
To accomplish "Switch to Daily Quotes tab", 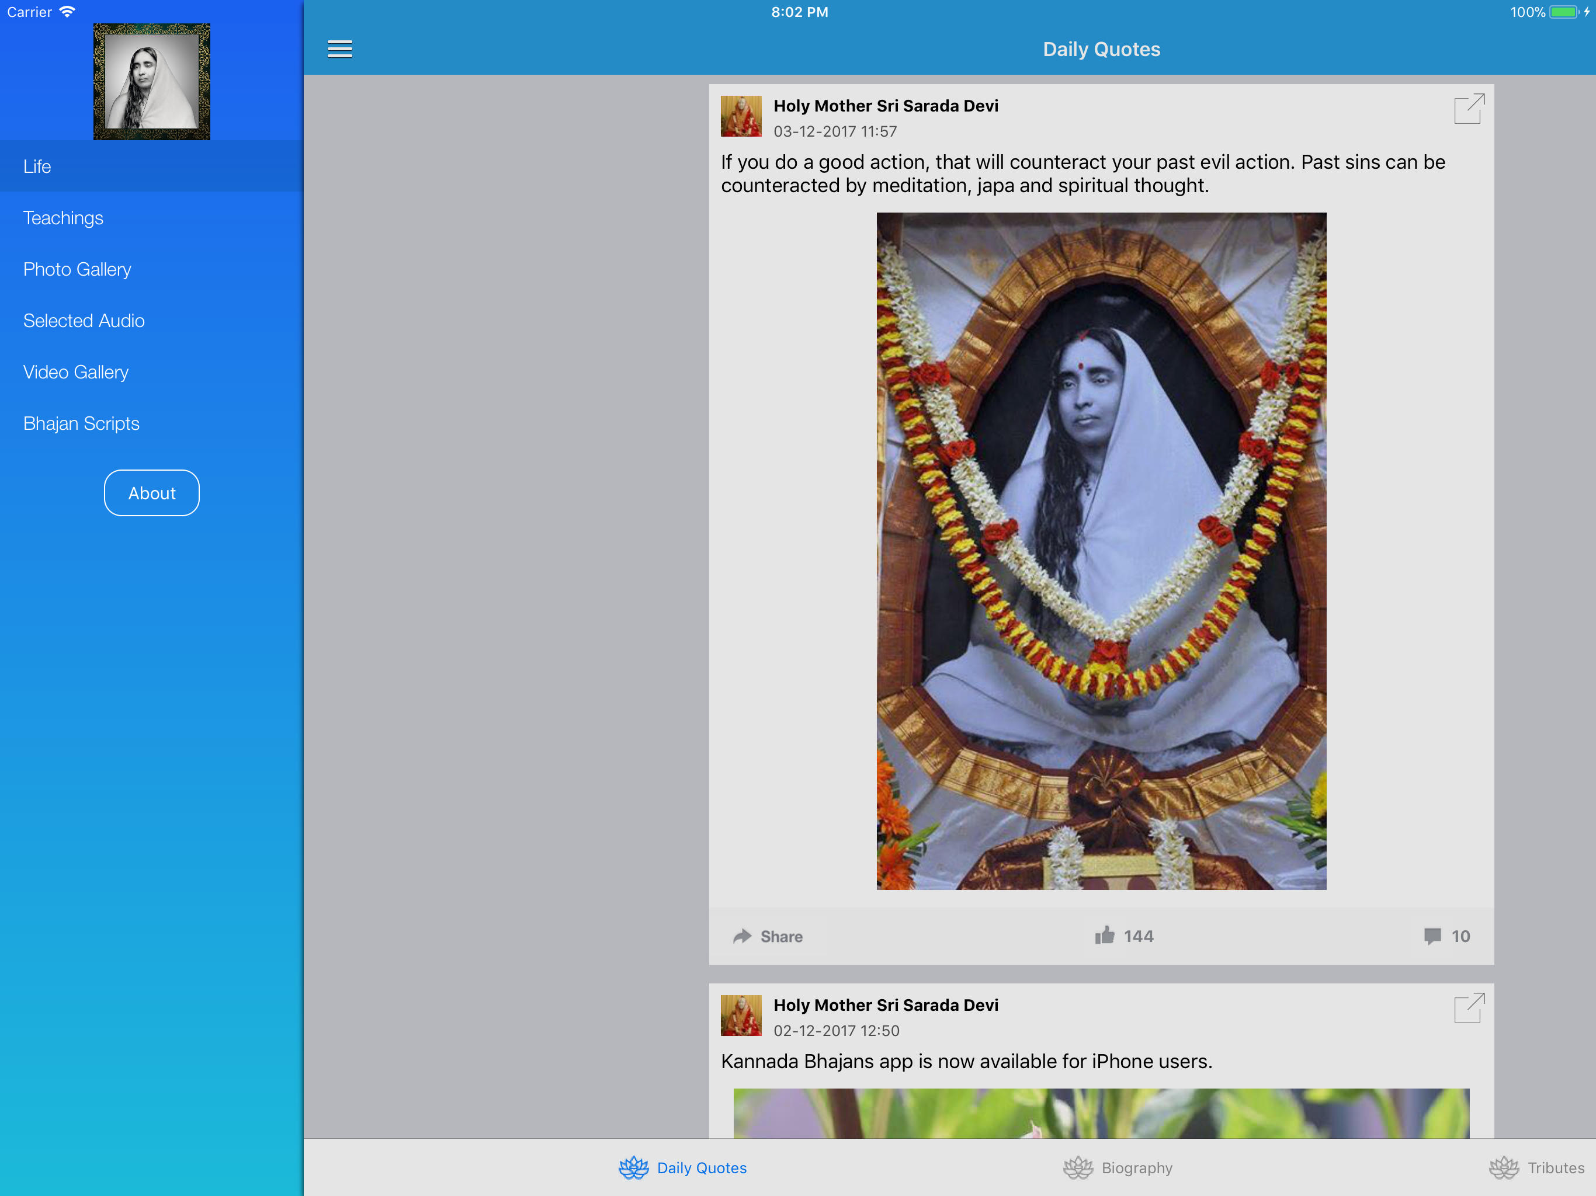I will click(x=682, y=1167).
